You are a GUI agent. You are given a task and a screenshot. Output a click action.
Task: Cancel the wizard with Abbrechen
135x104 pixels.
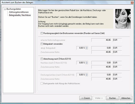click(126, 98)
